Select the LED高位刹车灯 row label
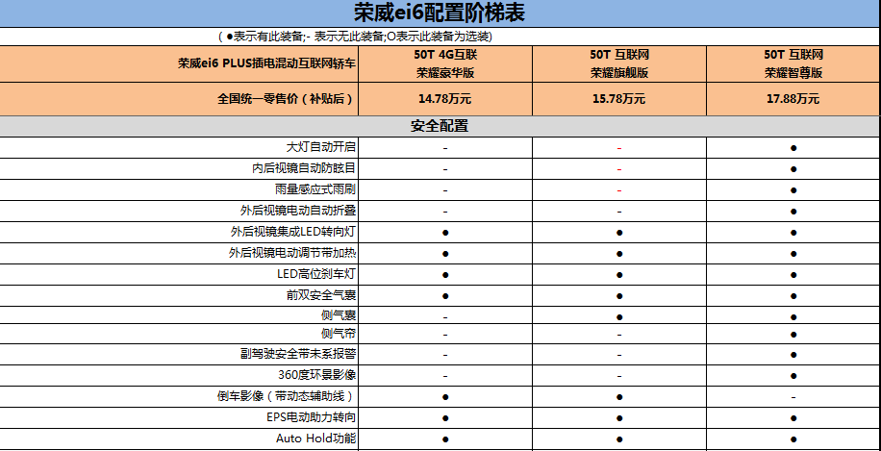This screenshot has width=881, height=451. 316,275
